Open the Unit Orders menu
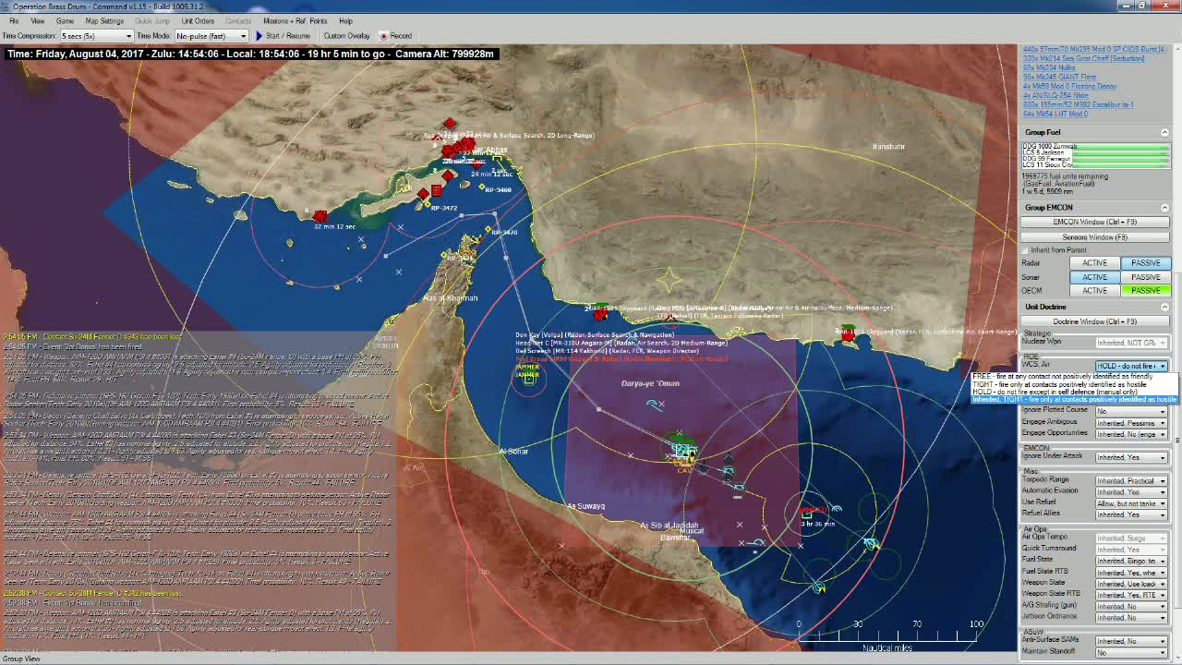 pyautogui.click(x=198, y=20)
